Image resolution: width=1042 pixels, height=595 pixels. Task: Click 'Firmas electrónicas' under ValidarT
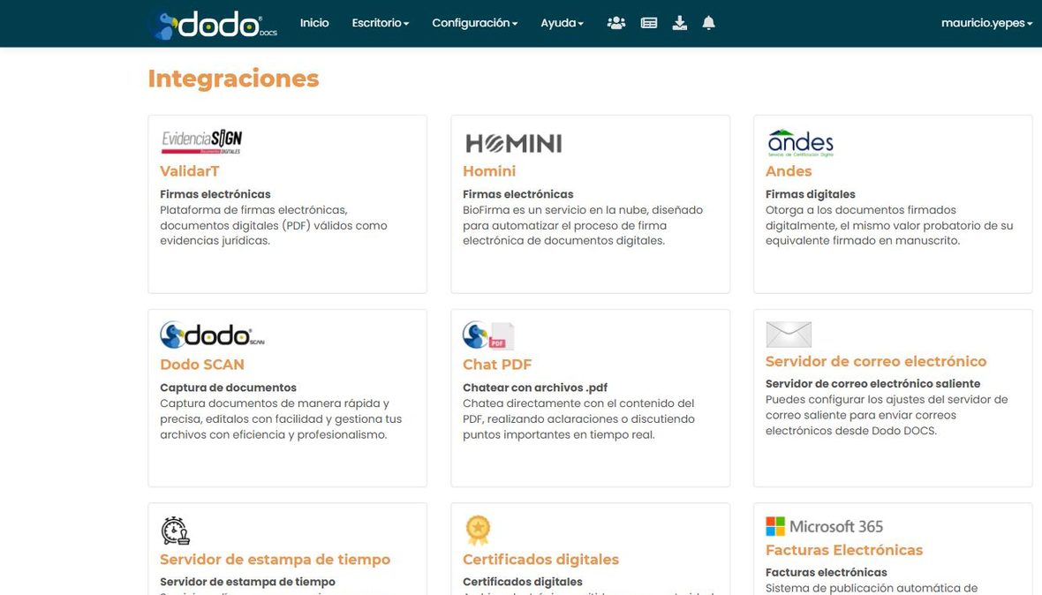point(215,194)
